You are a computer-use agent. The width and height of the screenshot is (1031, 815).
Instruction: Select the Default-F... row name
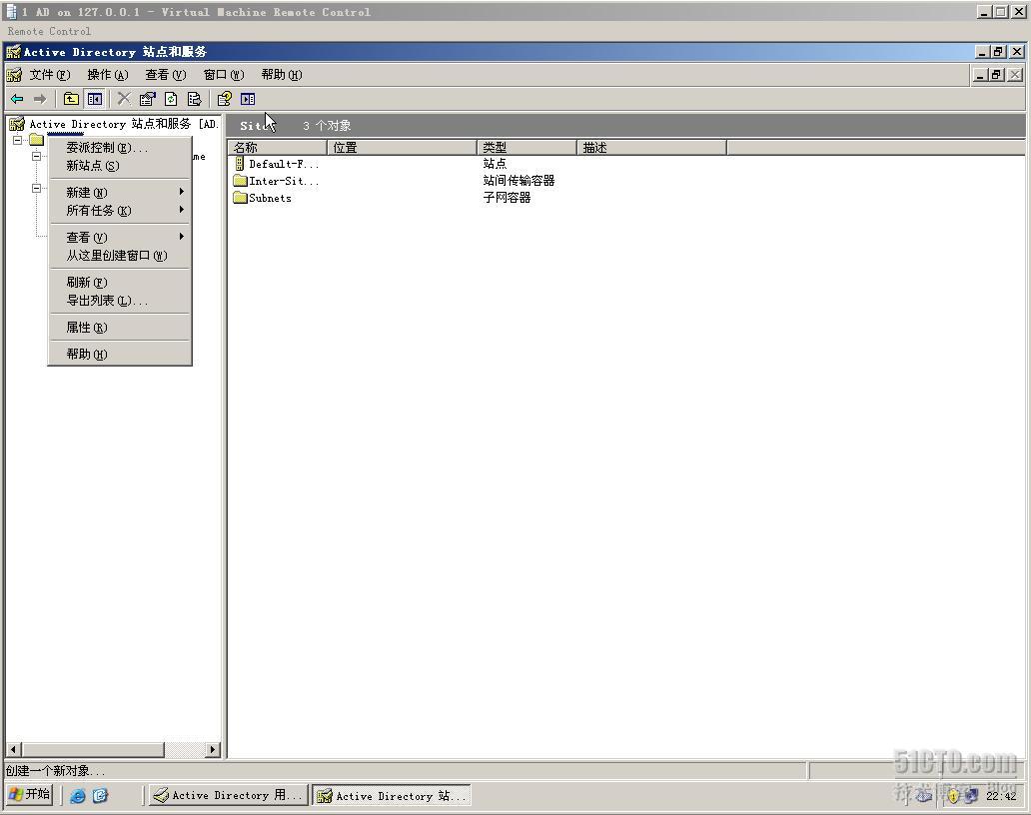pyautogui.click(x=284, y=164)
